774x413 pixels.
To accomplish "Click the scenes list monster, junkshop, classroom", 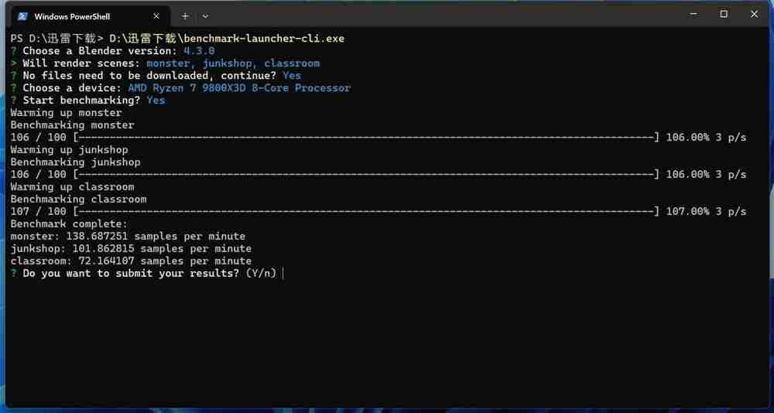I will coord(233,63).
